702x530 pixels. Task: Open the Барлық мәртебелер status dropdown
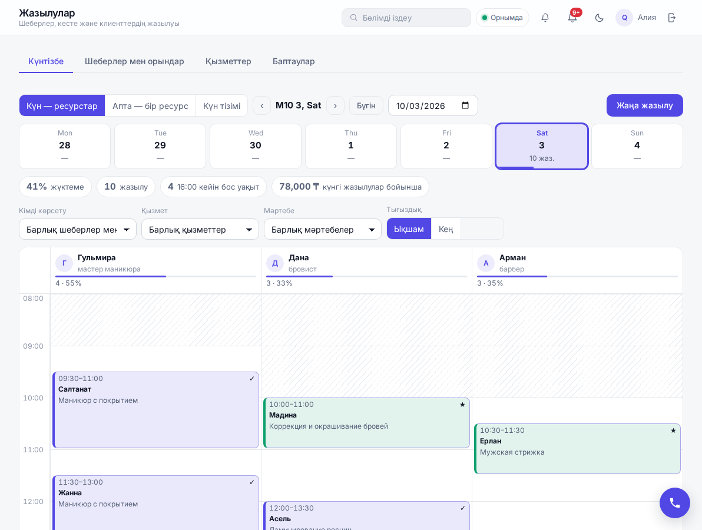pos(322,229)
